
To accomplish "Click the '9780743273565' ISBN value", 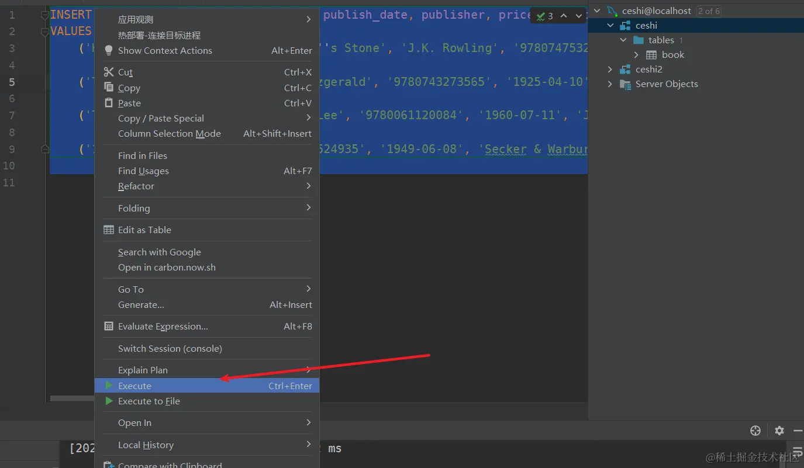I will click(439, 82).
